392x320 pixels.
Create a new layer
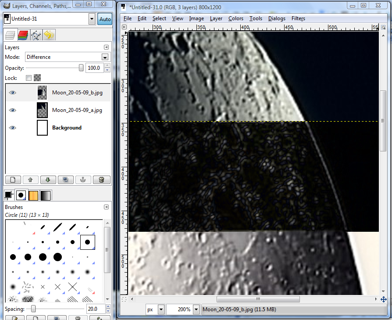click(13, 180)
